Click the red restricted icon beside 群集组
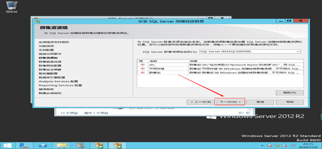The height and width of the screenshot is (149, 322). point(142,72)
